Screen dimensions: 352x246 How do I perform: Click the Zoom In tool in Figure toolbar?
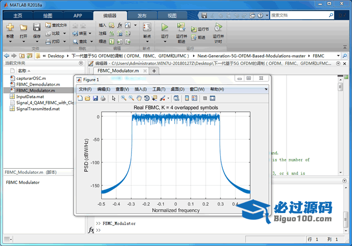pyautogui.click(x=124, y=98)
